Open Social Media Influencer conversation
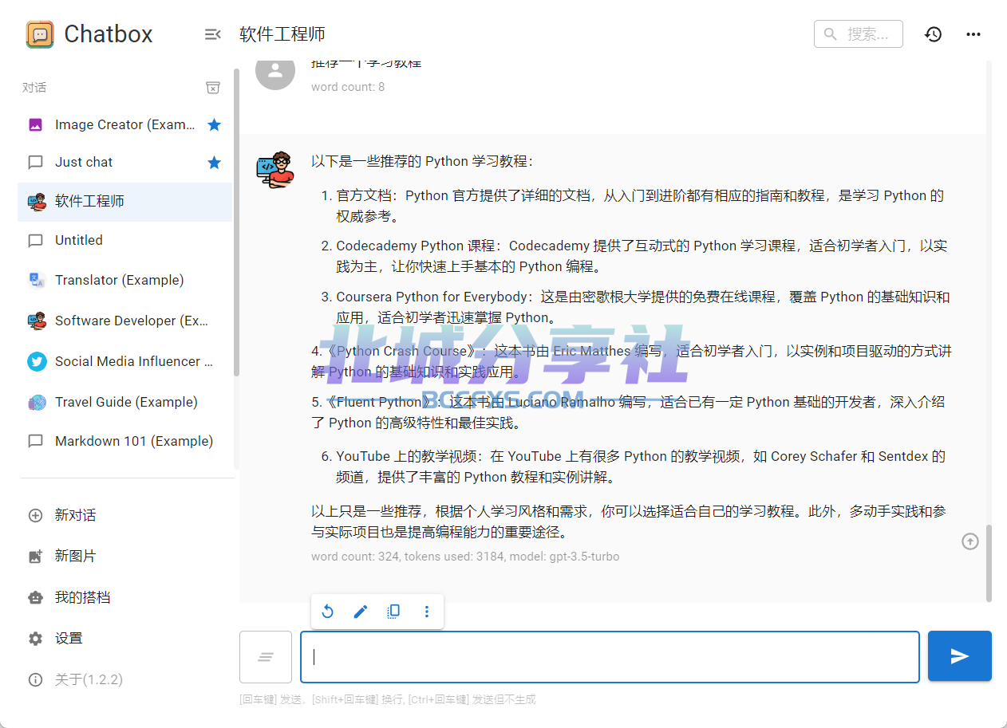The width and height of the screenshot is (1007, 728). point(125,361)
